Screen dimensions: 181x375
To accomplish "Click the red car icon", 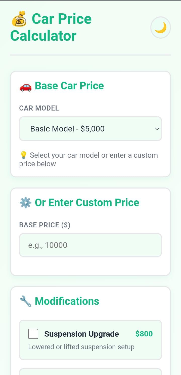I will coord(25,86).
